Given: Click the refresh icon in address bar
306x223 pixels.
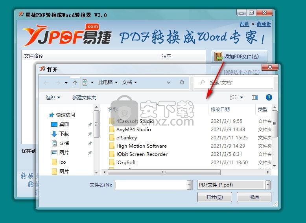Looking at the screenshot, I should [x=182, y=82].
